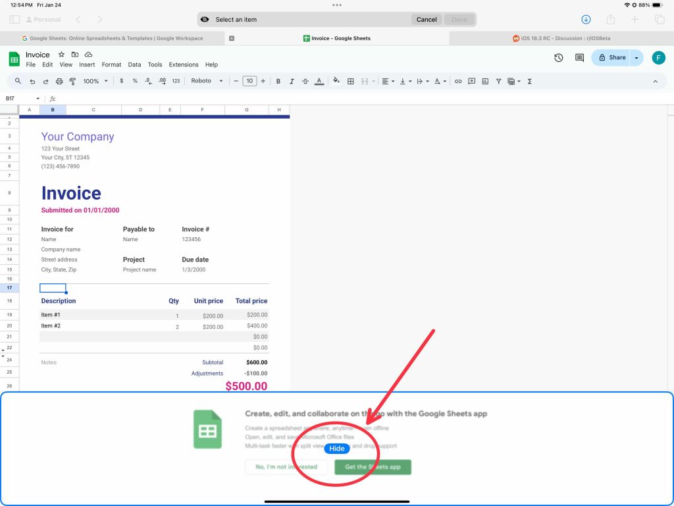The height and width of the screenshot is (506, 674).
Task: Open the fill color picker
Action: coord(336,81)
